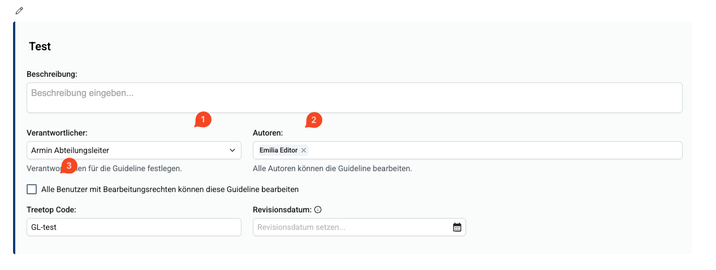This screenshot has width=716, height=270.
Task: Open comment marker number 1
Action: pyautogui.click(x=202, y=120)
